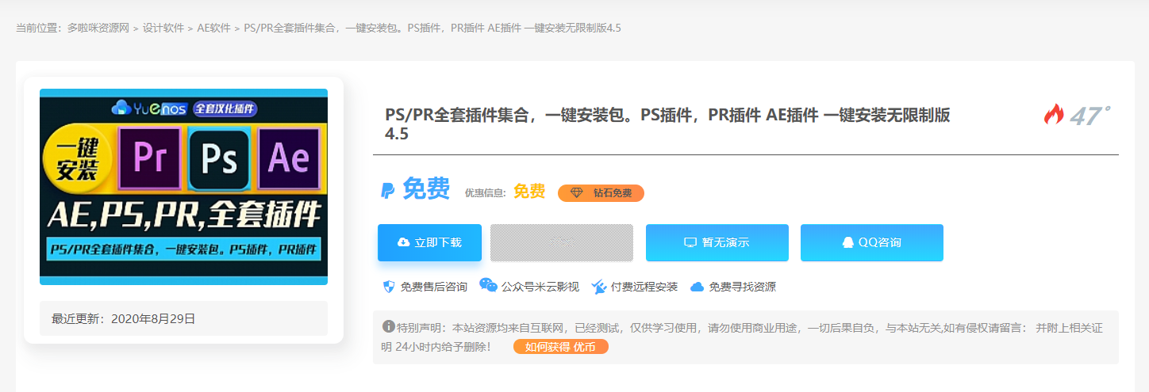Click the 47° popularity number

click(x=1089, y=116)
